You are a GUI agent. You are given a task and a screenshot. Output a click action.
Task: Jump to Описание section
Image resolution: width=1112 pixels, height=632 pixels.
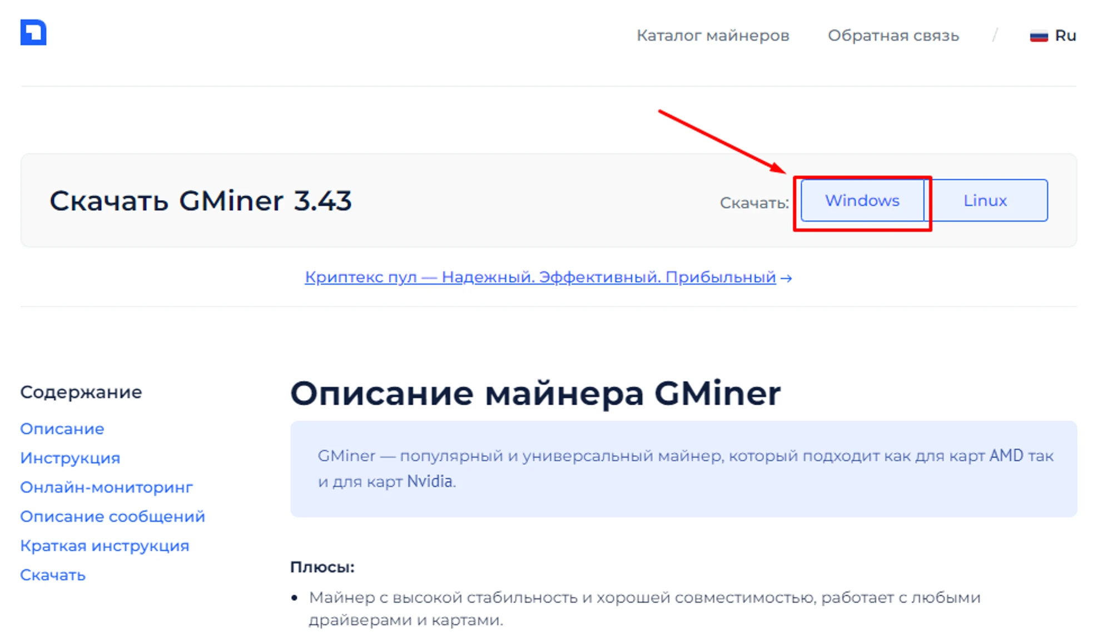coord(62,429)
